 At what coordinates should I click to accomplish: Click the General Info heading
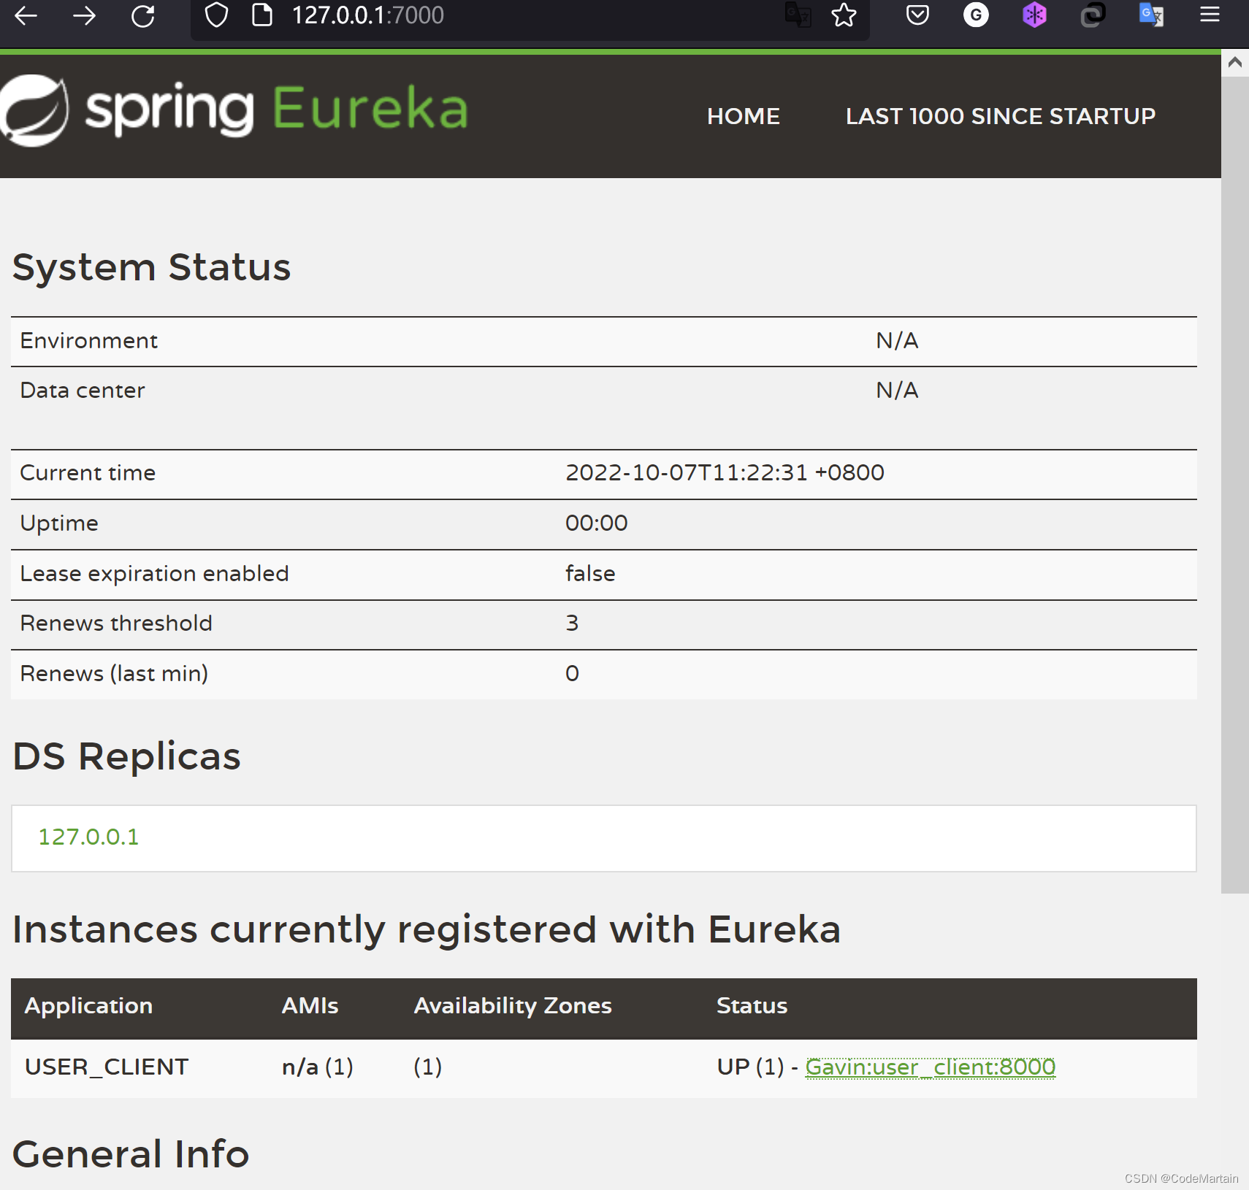[x=131, y=1154]
